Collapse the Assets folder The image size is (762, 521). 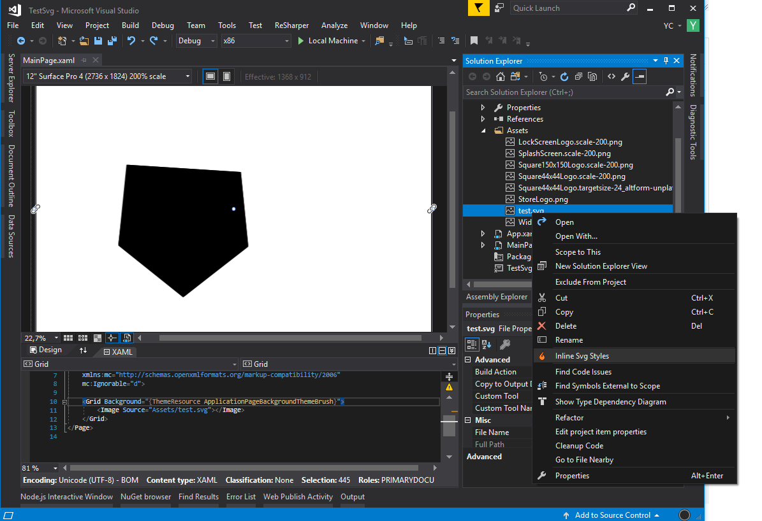click(483, 130)
